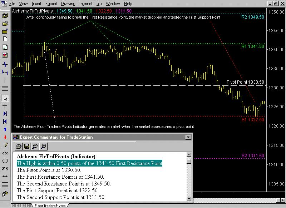Select the %R percent retracement tool
Screen dimensions: 286x208
(5, 169)
